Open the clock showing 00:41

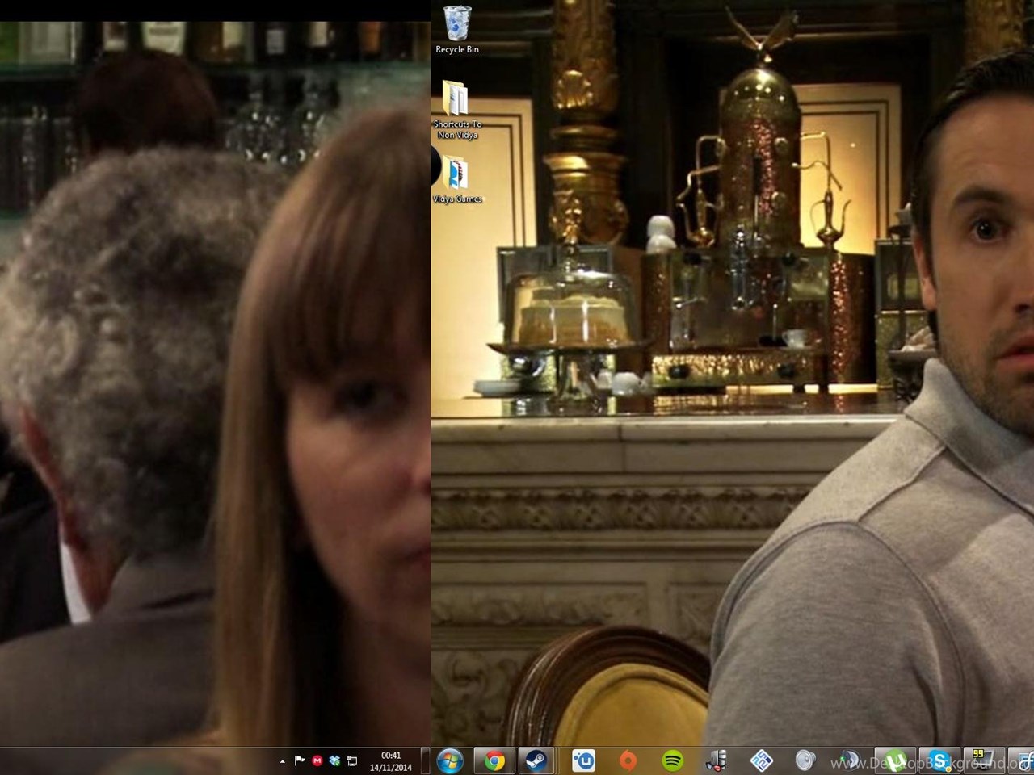point(391,756)
